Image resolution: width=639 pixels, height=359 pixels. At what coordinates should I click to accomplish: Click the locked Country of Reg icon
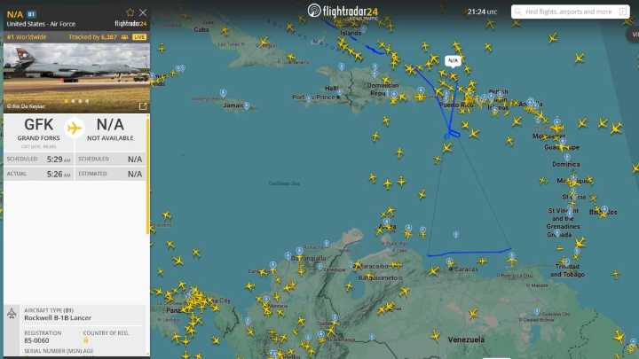(x=86, y=340)
